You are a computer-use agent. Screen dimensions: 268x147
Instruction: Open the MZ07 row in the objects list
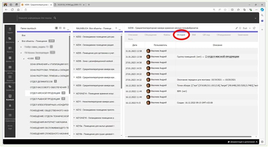tap(97, 69)
